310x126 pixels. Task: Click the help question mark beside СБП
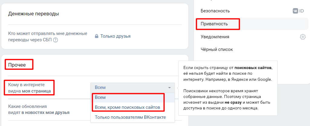click(x=55, y=40)
